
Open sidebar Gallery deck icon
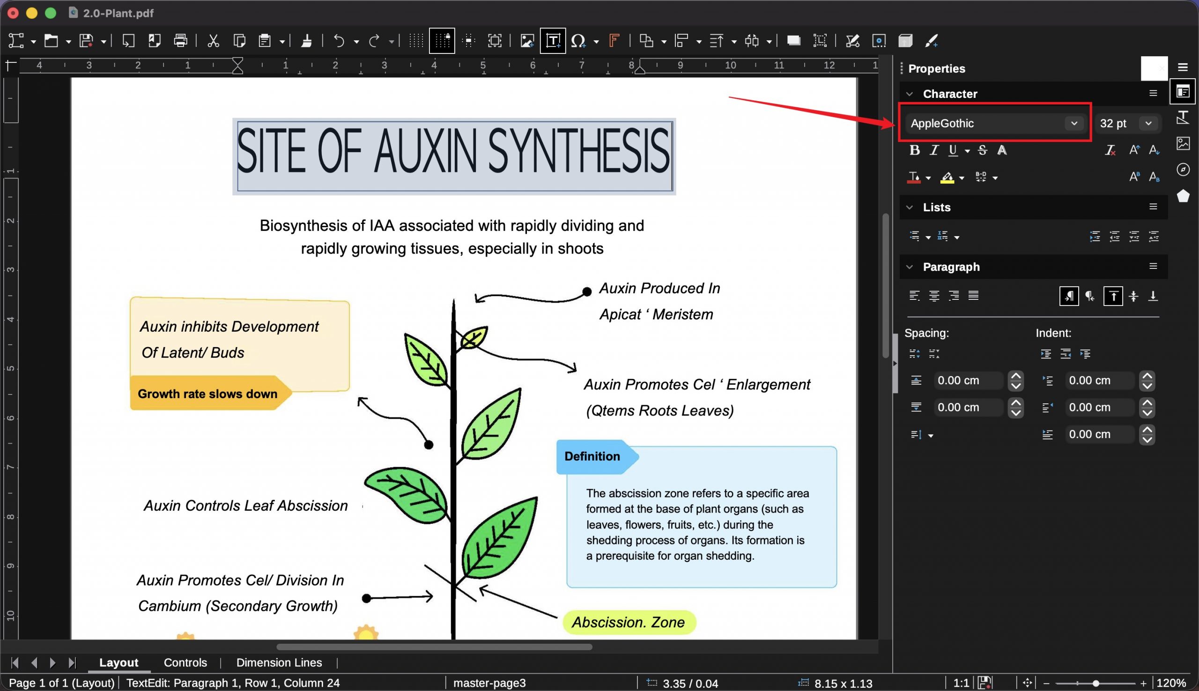tap(1183, 143)
